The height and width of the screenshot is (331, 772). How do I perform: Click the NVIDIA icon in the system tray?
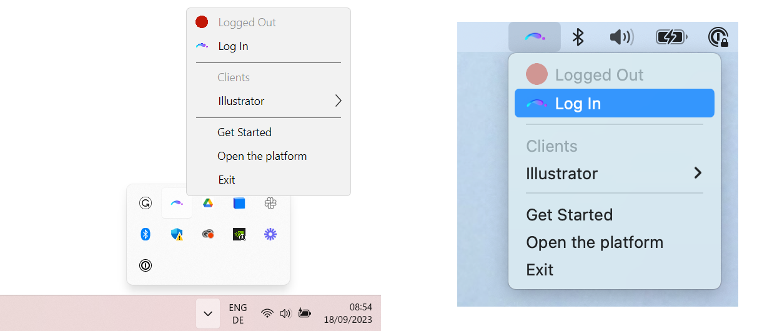pyautogui.click(x=239, y=234)
